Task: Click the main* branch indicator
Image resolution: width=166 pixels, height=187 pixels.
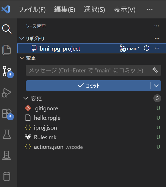Action: (x=130, y=48)
